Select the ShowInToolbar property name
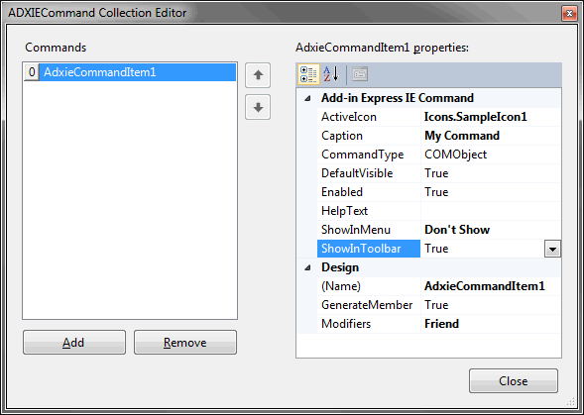Viewport: 584px width, 415px height. pyautogui.click(x=369, y=249)
